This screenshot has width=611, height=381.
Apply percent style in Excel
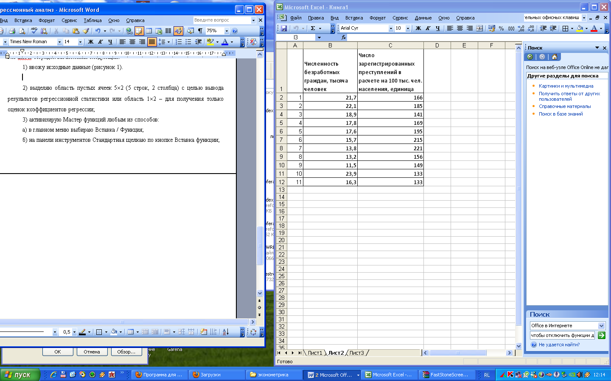coord(502,28)
